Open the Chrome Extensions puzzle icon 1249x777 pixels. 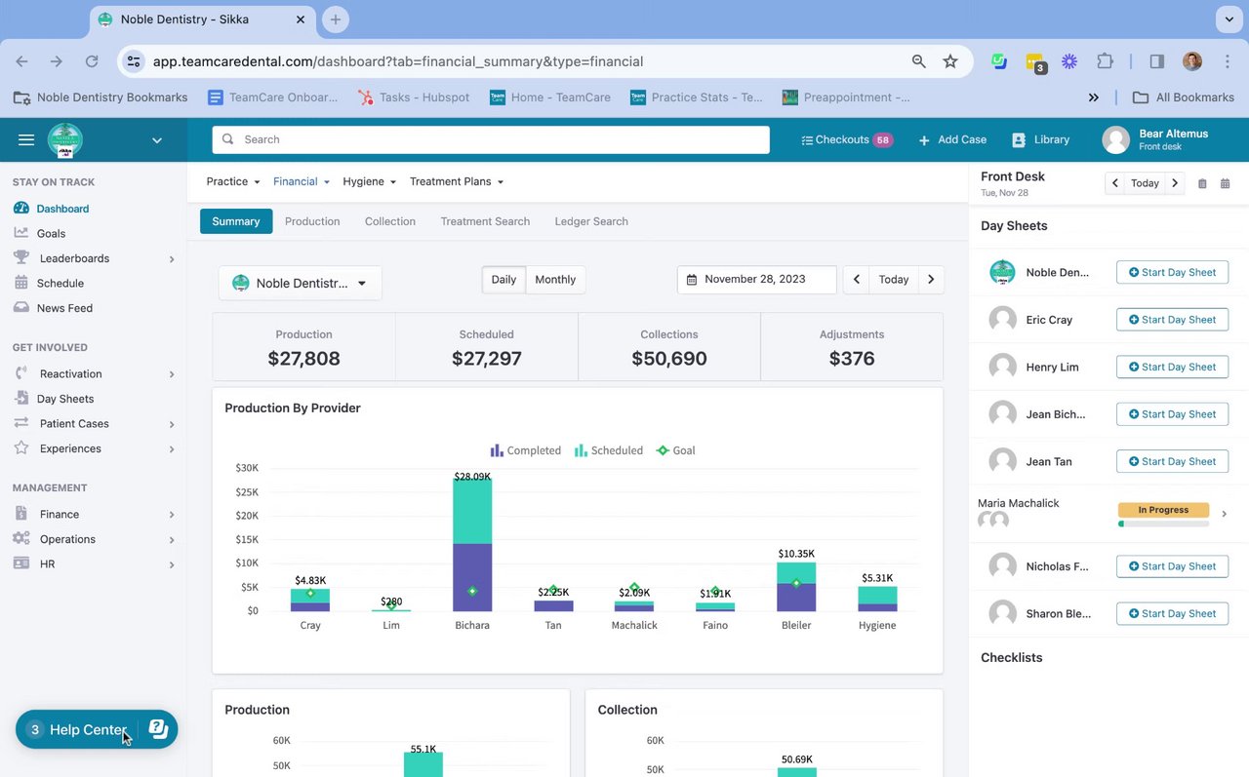pos(1105,61)
